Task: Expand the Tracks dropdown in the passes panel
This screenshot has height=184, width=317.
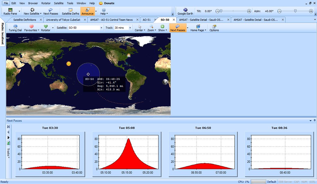Action: coord(9,153)
